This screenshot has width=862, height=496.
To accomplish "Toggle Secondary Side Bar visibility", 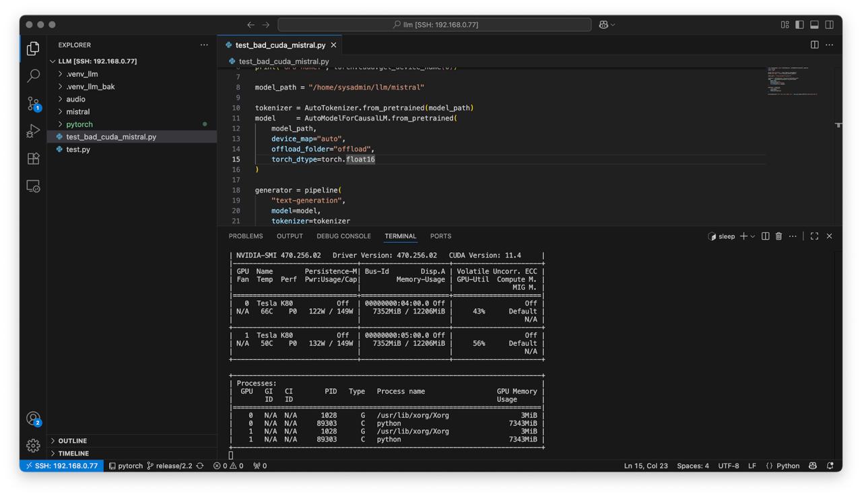I will tap(830, 24).
